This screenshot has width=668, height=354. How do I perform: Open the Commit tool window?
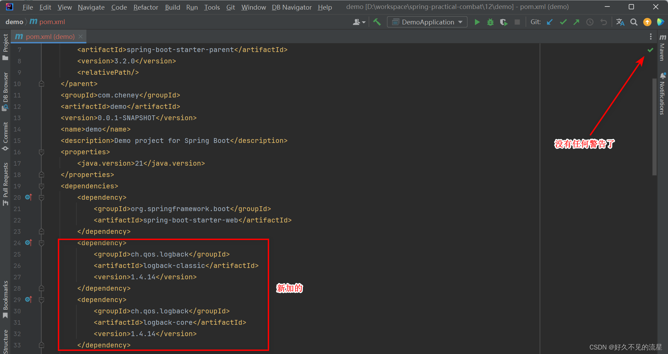point(5,136)
